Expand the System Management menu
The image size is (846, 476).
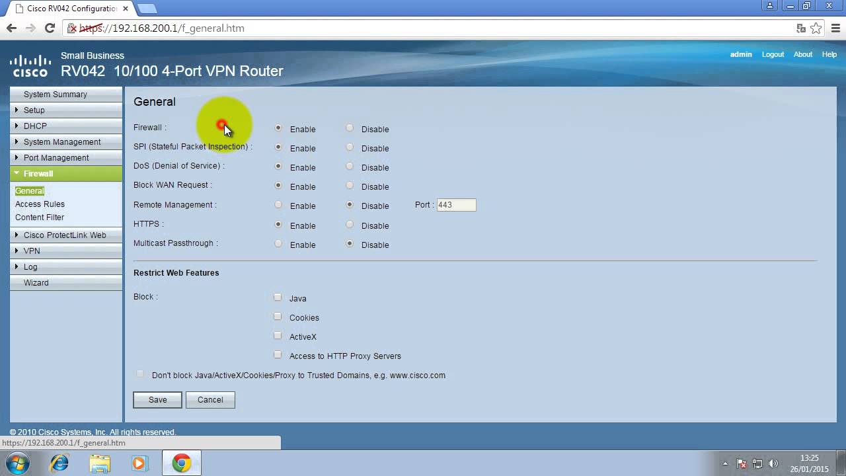pos(66,142)
